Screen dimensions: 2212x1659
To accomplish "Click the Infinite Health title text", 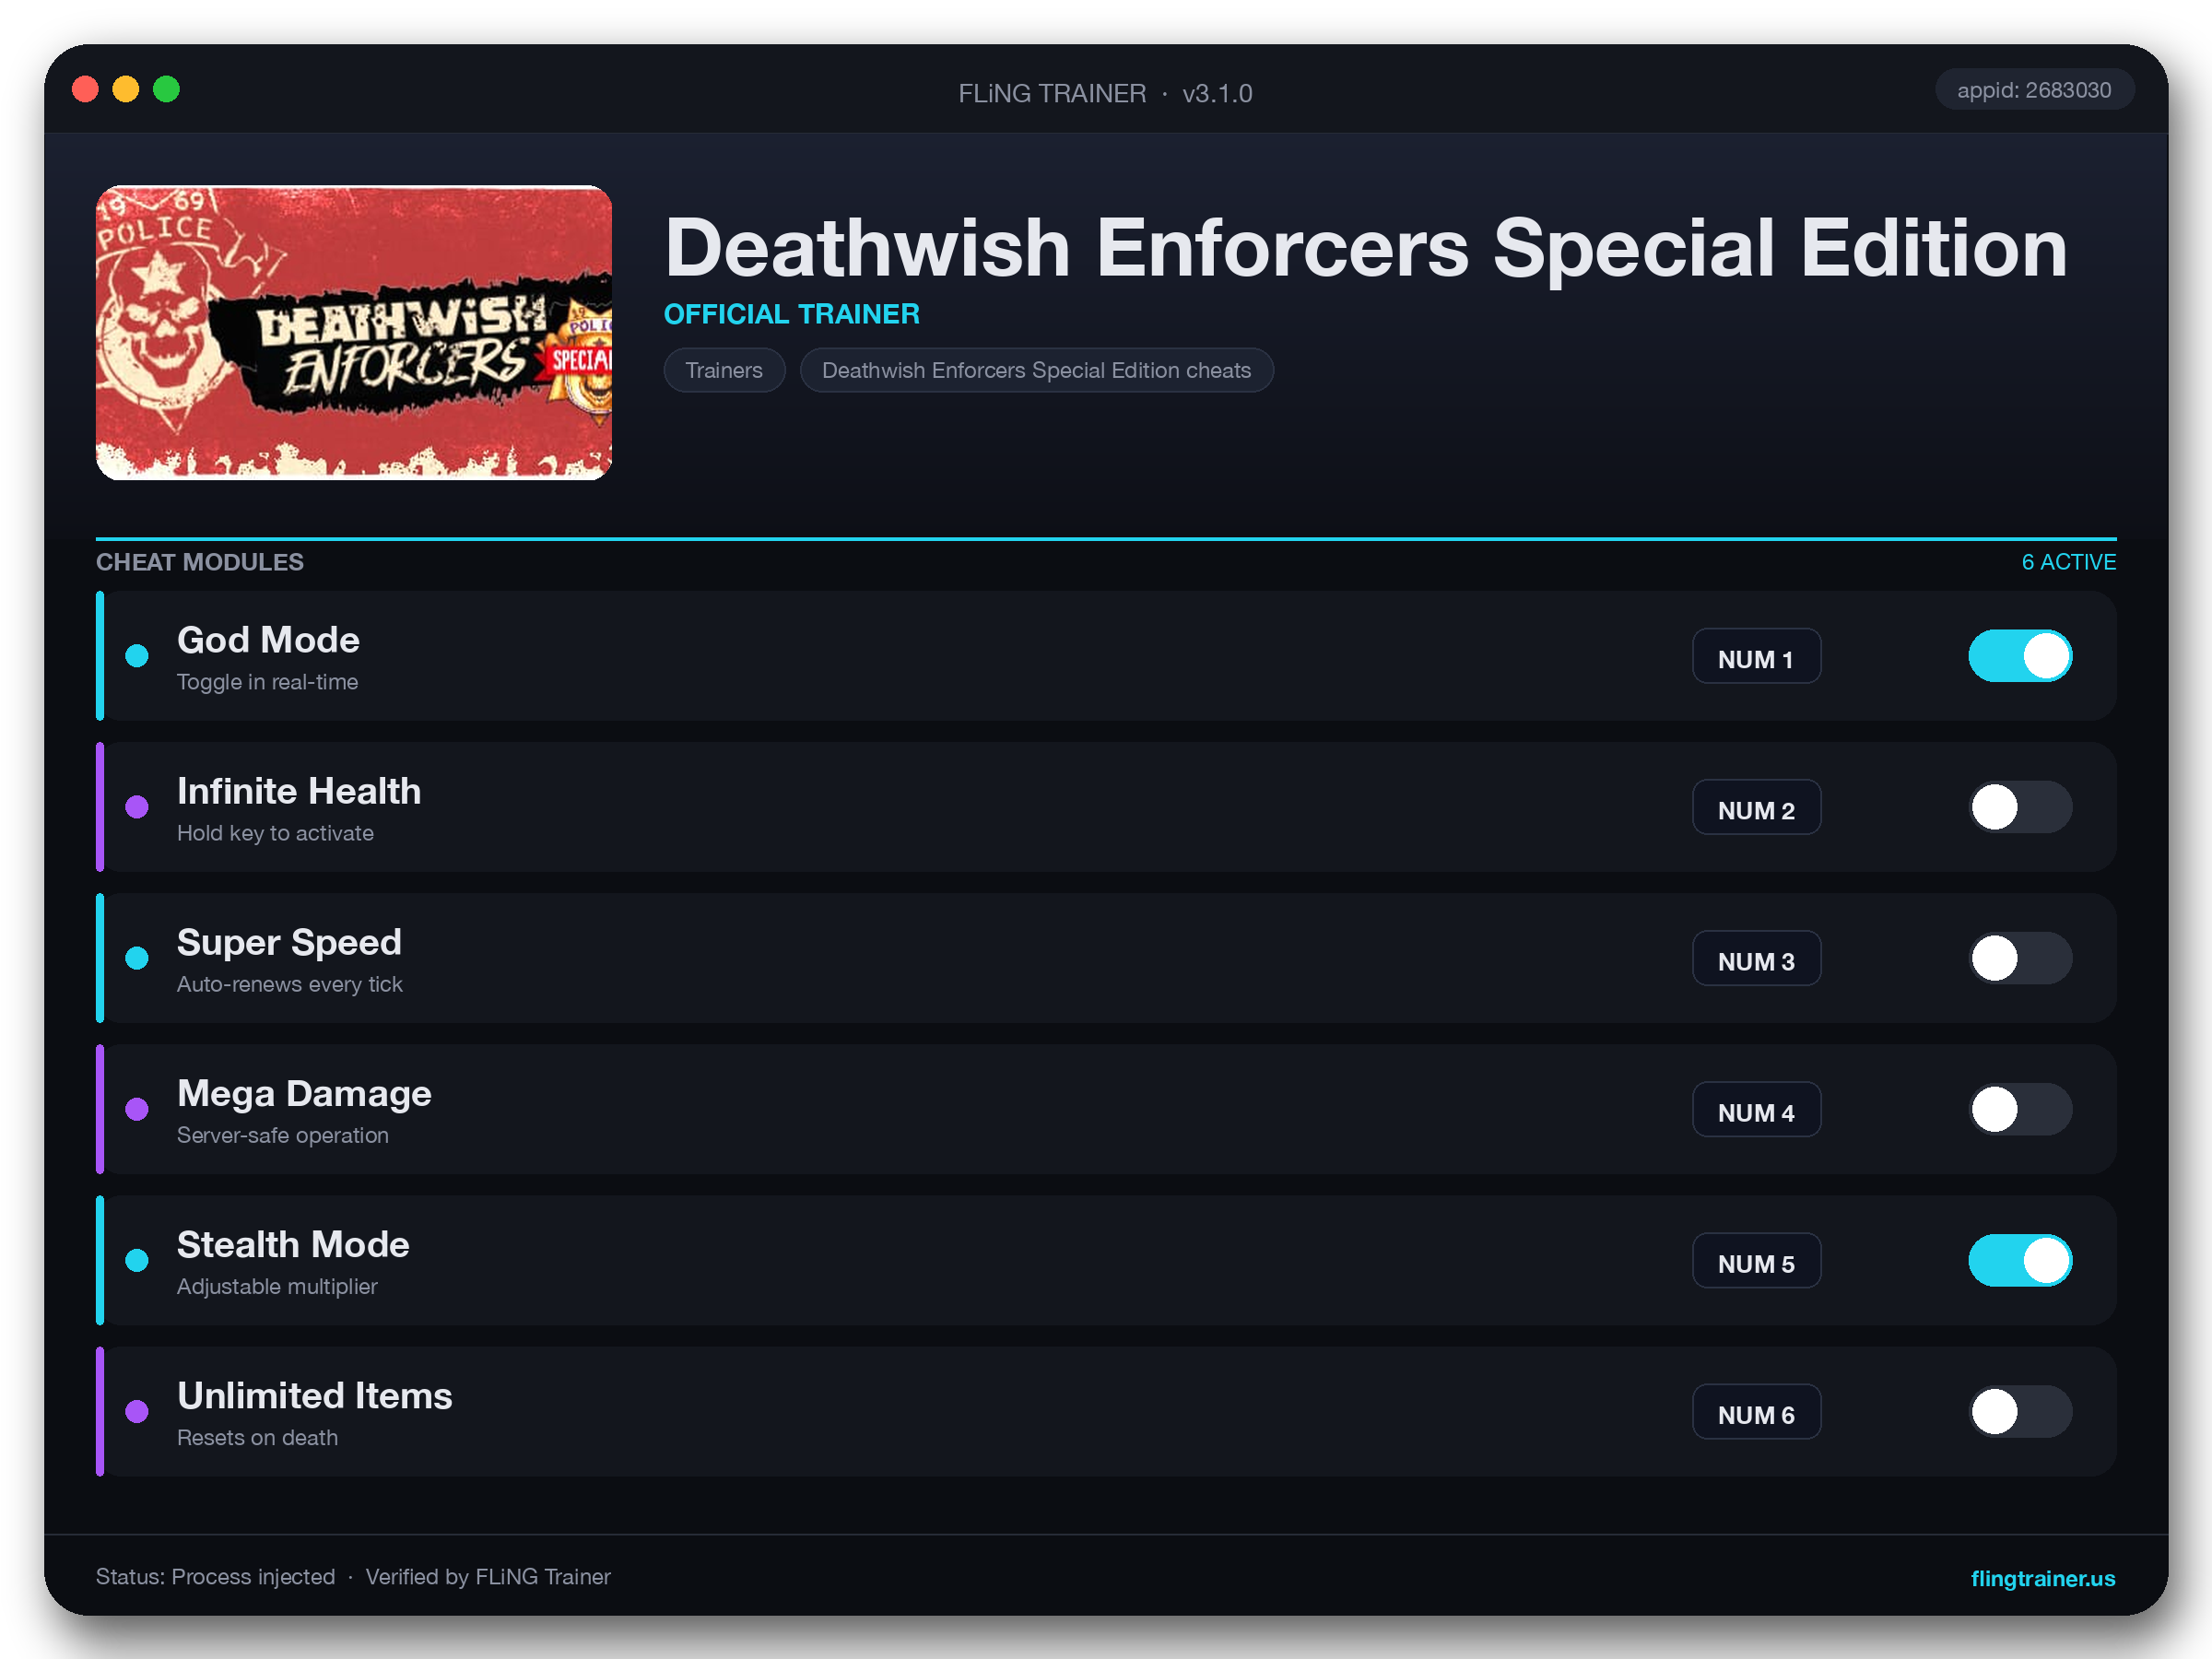I will 299,791.
